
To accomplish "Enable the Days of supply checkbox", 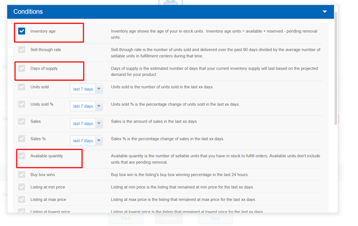I will [22, 68].
